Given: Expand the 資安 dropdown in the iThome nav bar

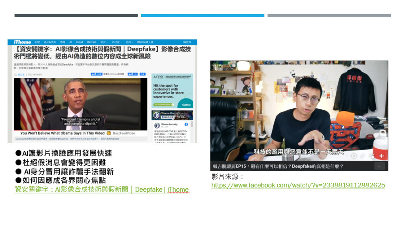Looking at the screenshot, I should click(104, 42).
